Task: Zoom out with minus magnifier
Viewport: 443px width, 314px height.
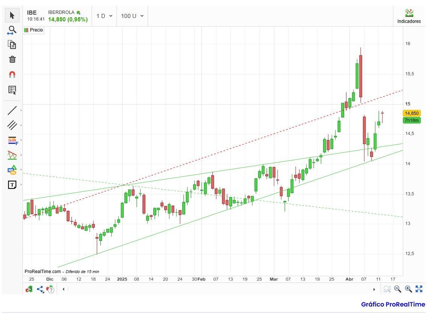Action: pos(398,289)
